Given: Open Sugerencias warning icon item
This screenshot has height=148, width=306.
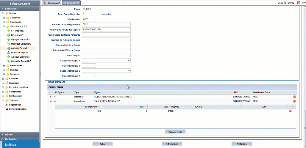Looking at the screenshot, I should (x=7, y=105).
